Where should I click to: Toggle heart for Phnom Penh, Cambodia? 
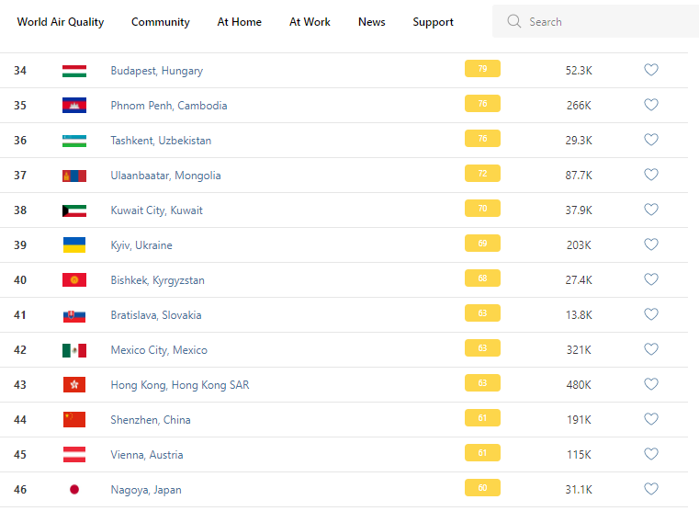pos(651,105)
